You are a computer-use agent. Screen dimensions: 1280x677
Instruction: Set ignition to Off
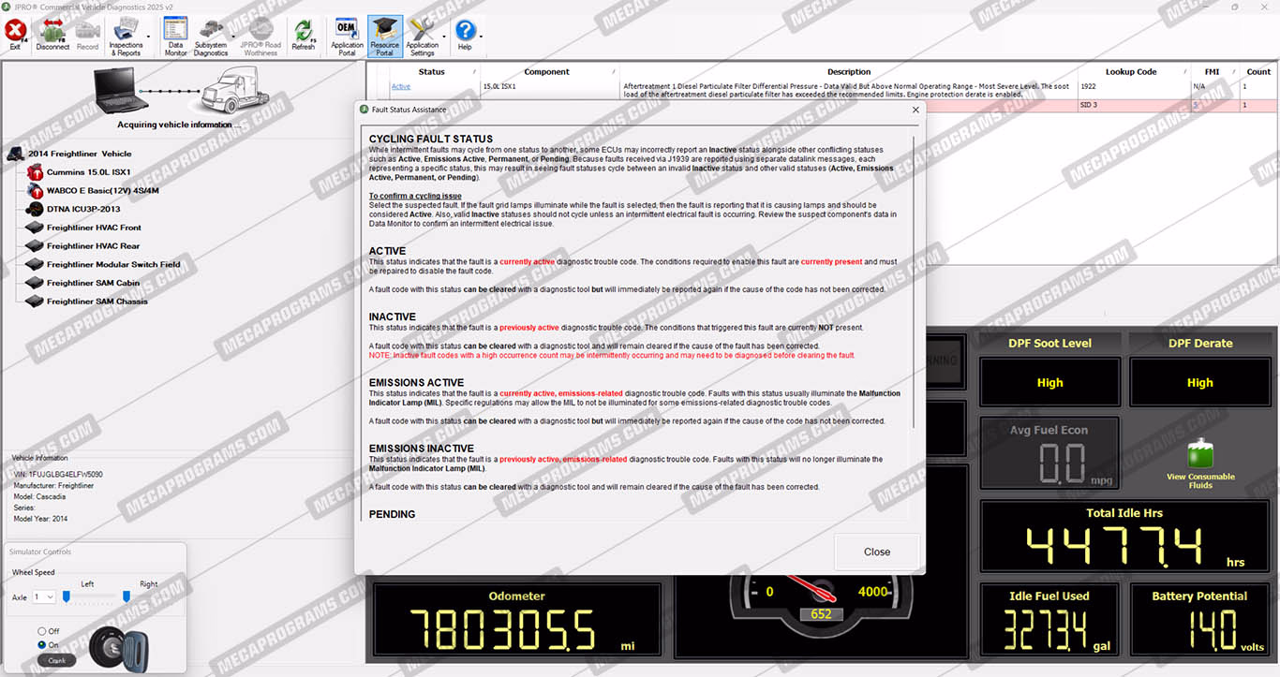pos(42,631)
